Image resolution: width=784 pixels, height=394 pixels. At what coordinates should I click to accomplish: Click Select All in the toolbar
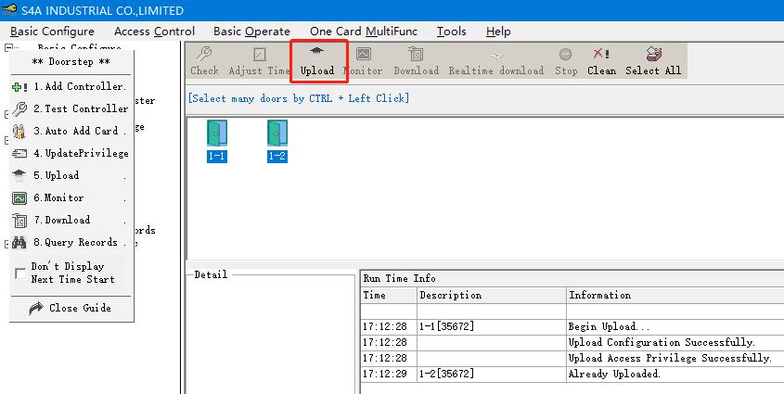(653, 61)
